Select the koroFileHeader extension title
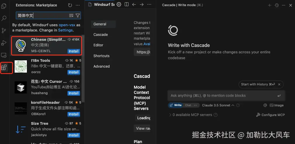Image resolution: width=295 pixels, height=144 pixels. click(x=45, y=103)
